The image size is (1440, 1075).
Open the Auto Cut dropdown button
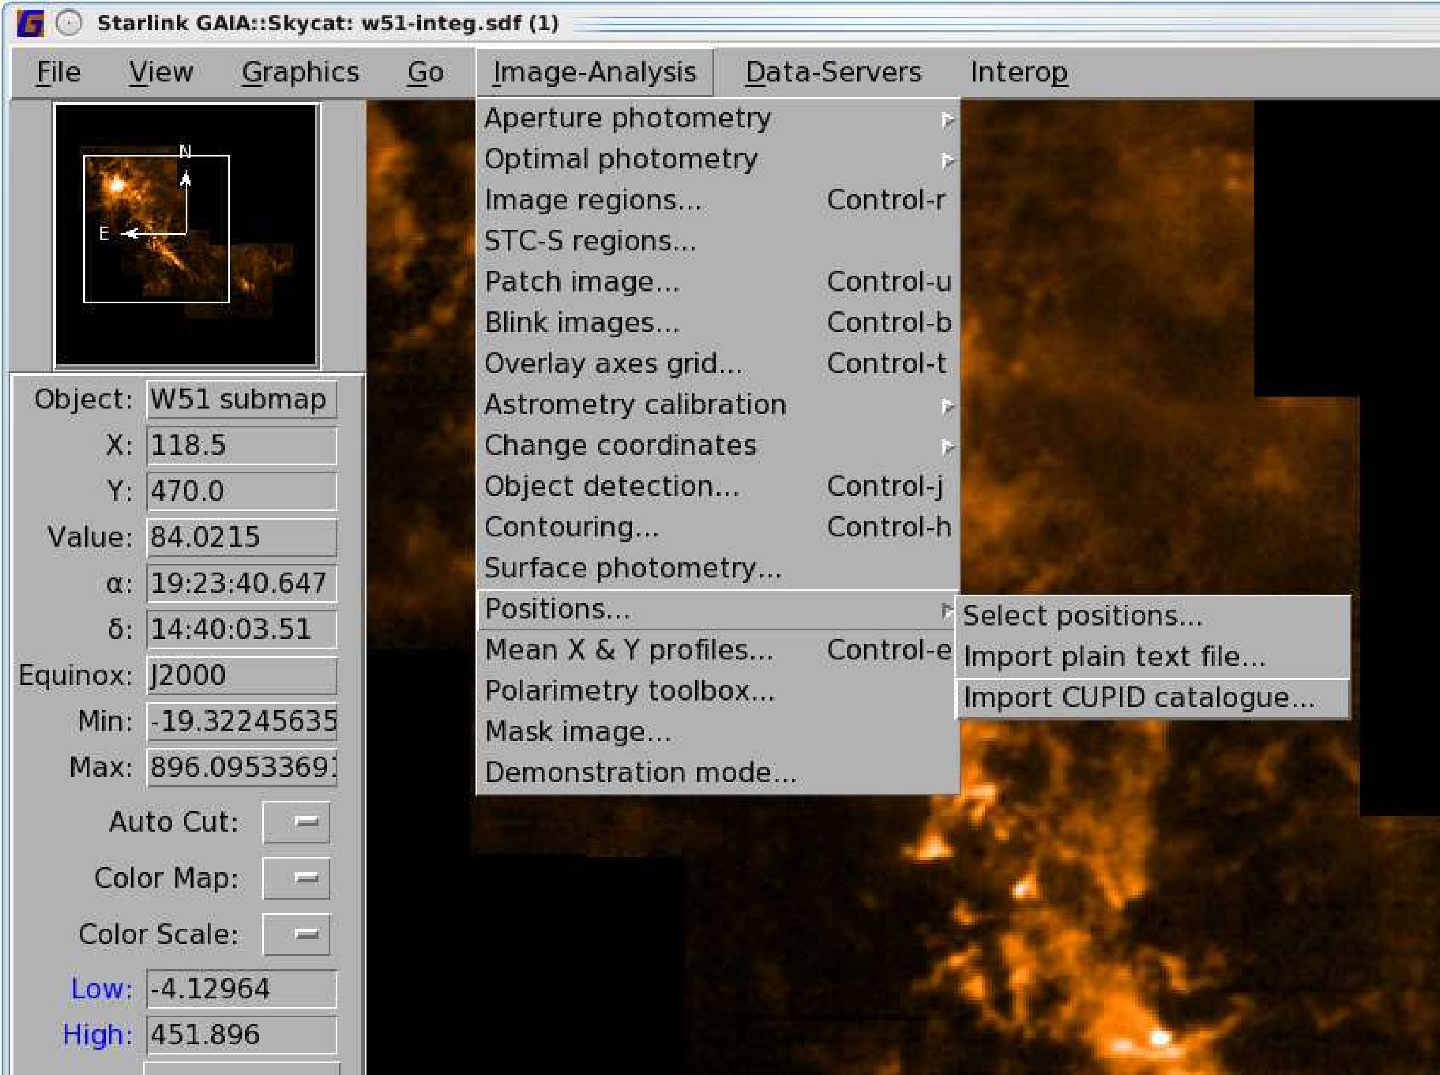click(x=296, y=822)
